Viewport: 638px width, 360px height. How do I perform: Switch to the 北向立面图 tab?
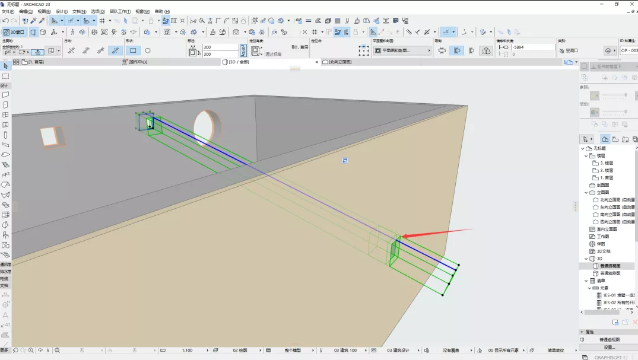click(x=339, y=62)
